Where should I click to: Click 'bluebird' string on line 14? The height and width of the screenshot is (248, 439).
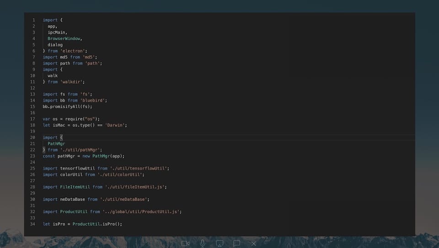92,100
